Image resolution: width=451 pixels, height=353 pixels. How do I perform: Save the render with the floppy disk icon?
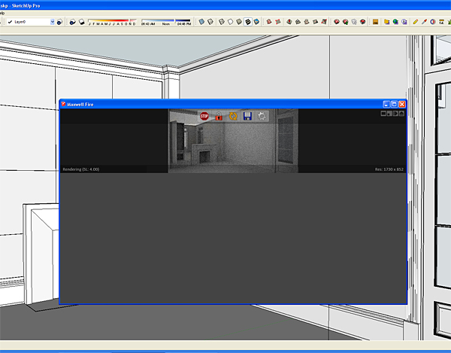tap(247, 116)
